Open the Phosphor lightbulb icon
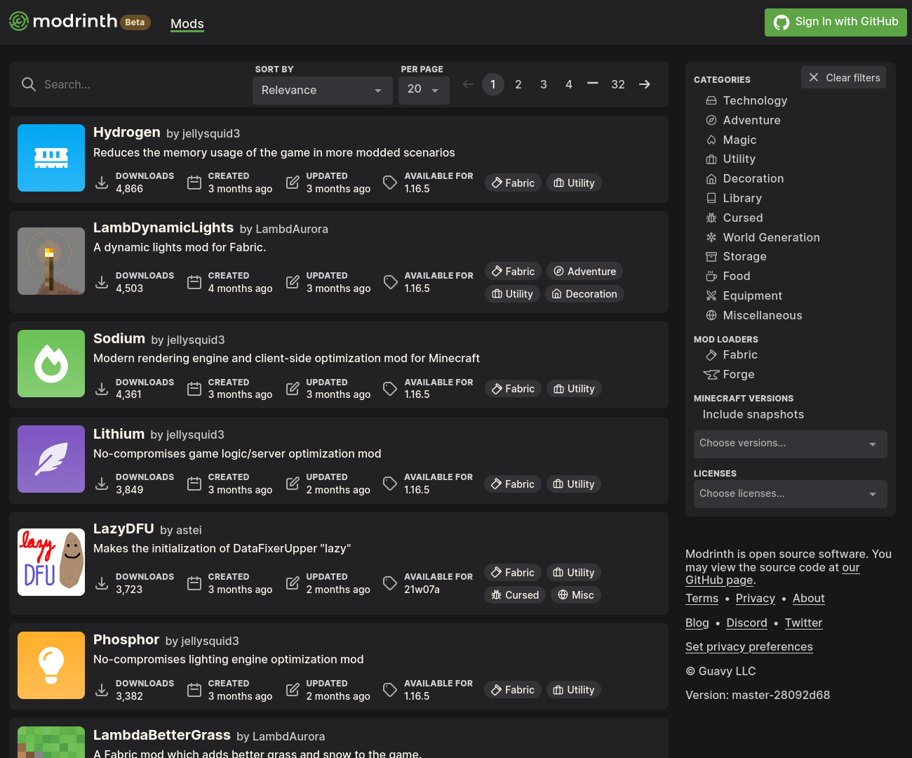Screen dimensions: 912x758 point(51,665)
